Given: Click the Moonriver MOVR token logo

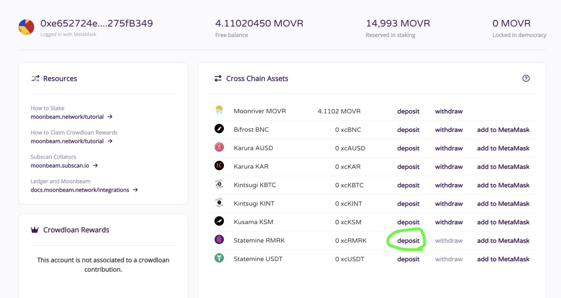Looking at the screenshot, I should pos(219,110).
